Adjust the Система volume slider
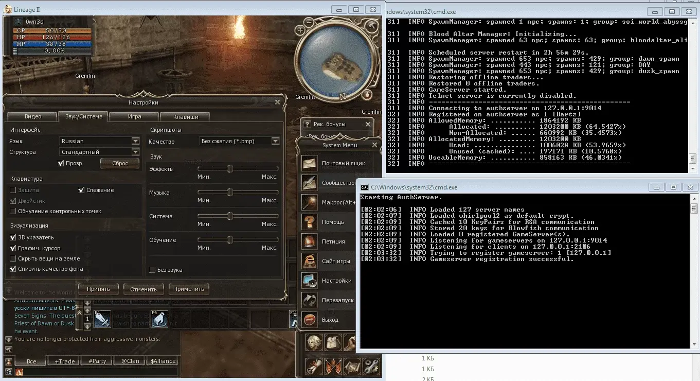The width and height of the screenshot is (700, 381). point(230,216)
